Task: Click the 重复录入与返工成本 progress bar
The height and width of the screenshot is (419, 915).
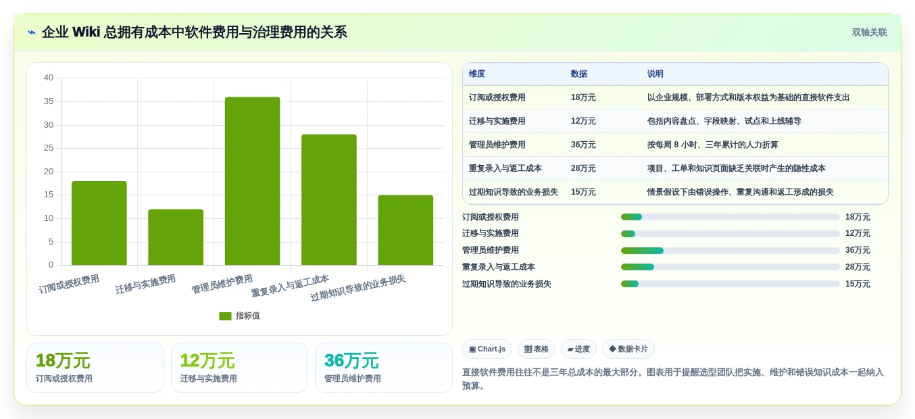Action: point(731,267)
